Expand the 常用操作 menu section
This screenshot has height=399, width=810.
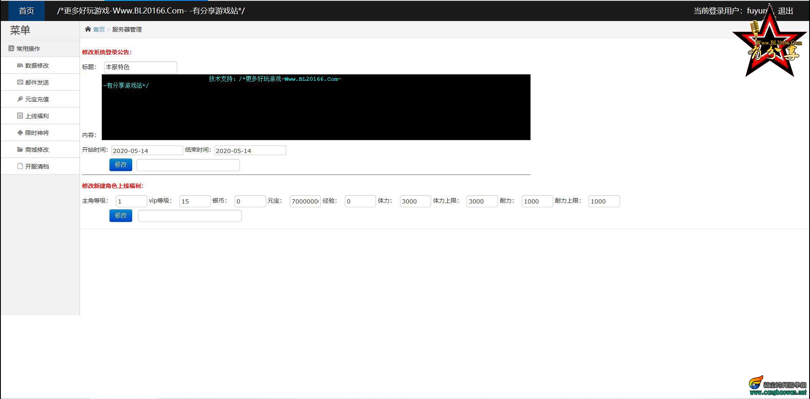tap(40, 48)
